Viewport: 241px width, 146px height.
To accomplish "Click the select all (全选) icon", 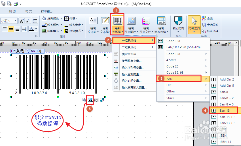I will (204, 18).
